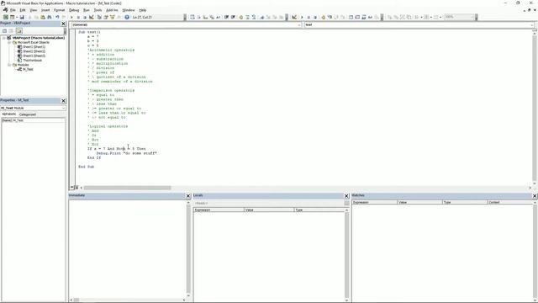
Task: Click the (Name) property value field
Action: pyautogui.click(x=39, y=120)
